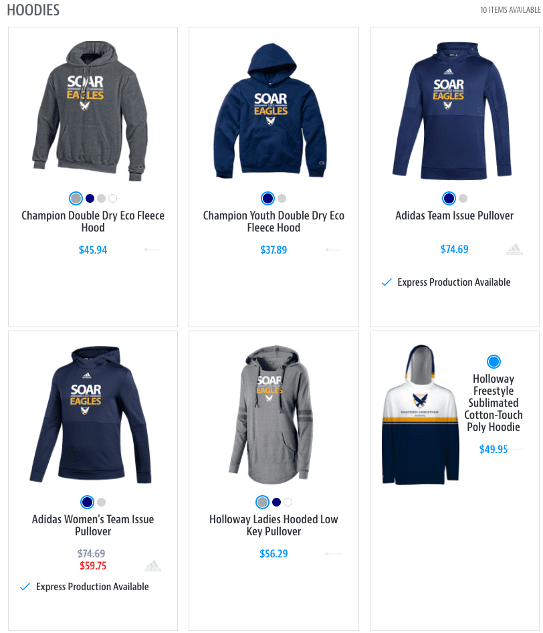Click Holloway Freestyle Sublimated Cotton-Touch Poly Hoodie title
The image size is (543, 633).
tap(494, 403)
